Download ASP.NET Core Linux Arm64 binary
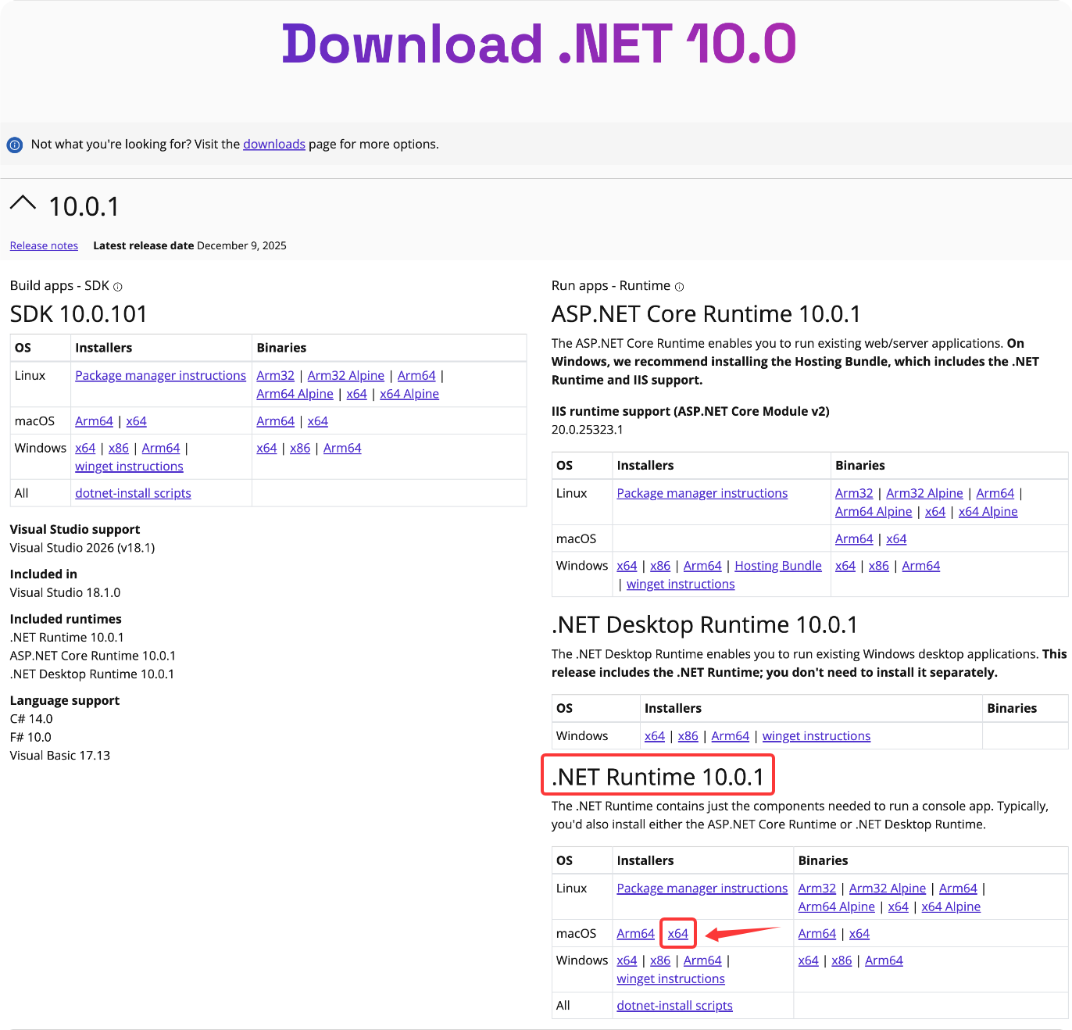The width and height of the screenshot is (1072, 1030). pos(995,493)
